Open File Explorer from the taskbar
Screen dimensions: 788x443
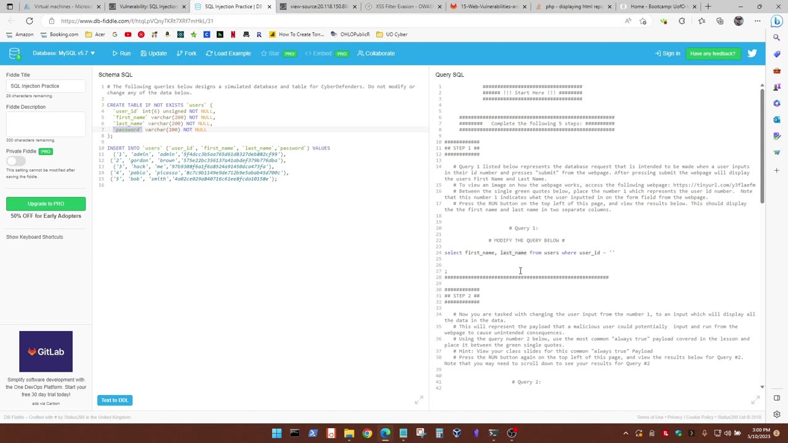[349, 433]
